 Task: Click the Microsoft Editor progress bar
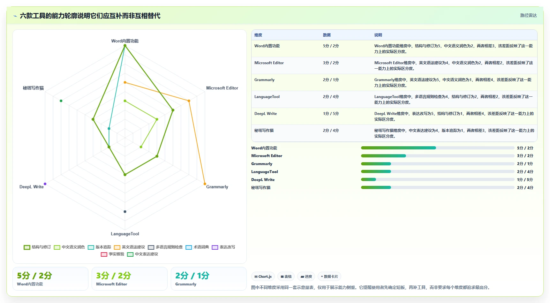click(438, 156)
